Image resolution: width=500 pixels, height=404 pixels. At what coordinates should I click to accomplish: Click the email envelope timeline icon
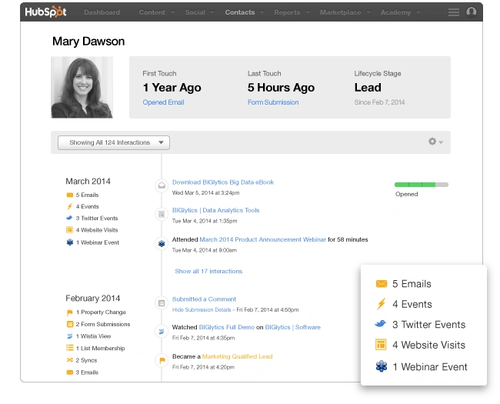pyautogui.click(x=162, y=185)
